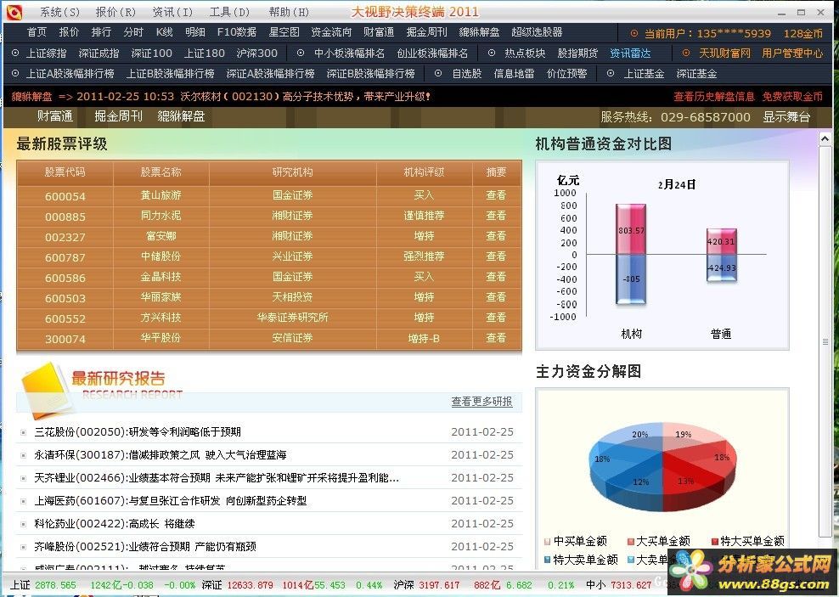The width and height of the screenshot is (839, 597).
Task: Open 价位预警 settings
Action: click(566, 73)
